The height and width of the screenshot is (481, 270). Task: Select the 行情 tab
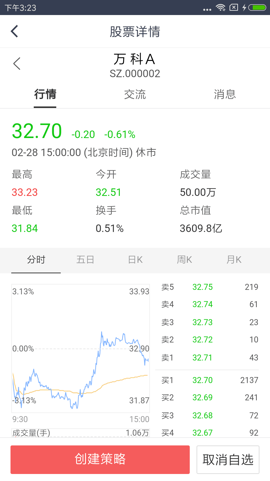pyautogui.click(x=45, y=95)
